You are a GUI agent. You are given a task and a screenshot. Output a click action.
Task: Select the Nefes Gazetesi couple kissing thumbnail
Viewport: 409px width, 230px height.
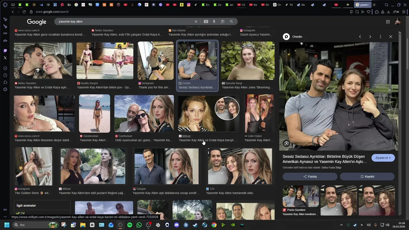pyautogui.click(x=43, y=61)
